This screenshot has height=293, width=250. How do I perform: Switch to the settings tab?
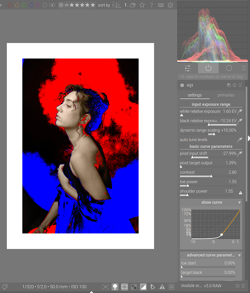point(195,95)
